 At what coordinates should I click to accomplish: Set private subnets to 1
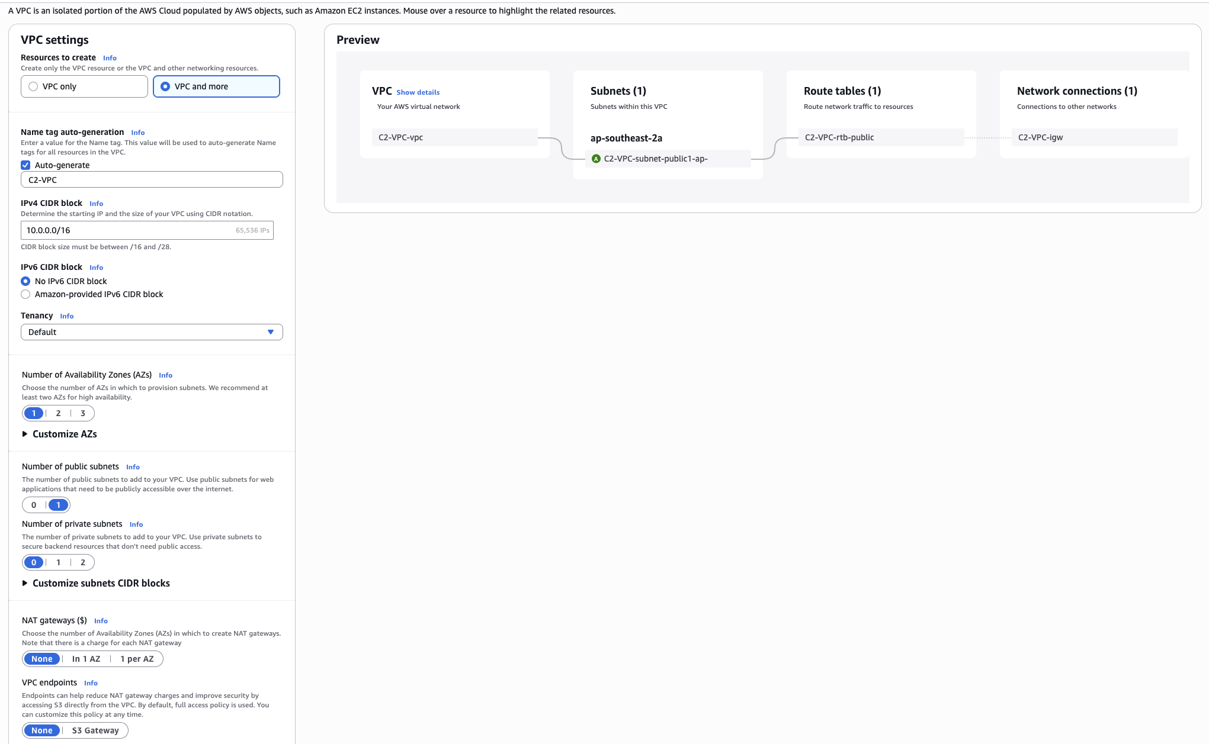(58, 562)
